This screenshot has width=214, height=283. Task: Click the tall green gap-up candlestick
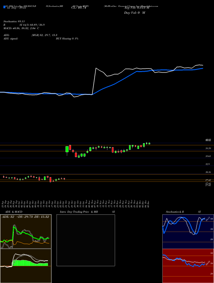click(67, 149)
